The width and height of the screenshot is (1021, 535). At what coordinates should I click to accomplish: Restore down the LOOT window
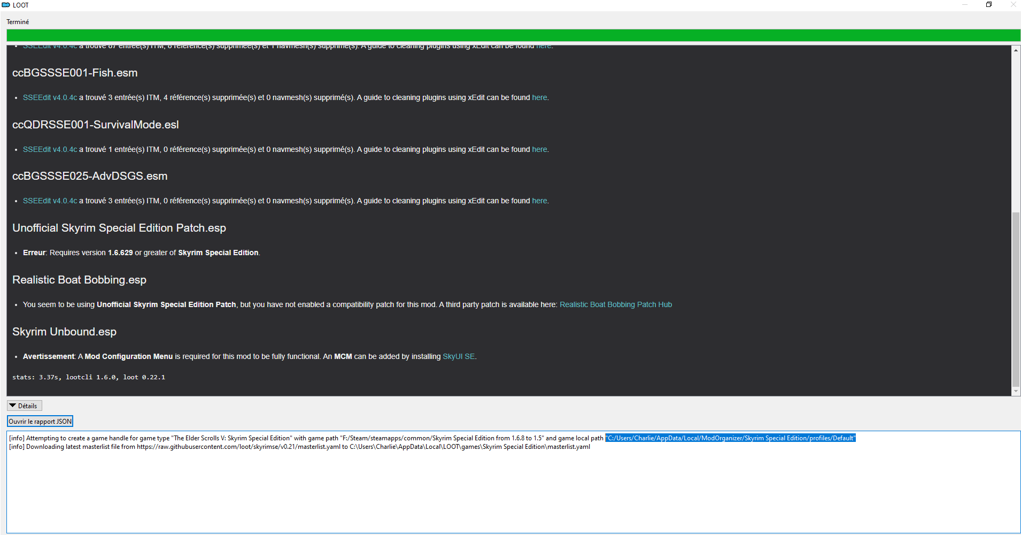click(989, 5)
